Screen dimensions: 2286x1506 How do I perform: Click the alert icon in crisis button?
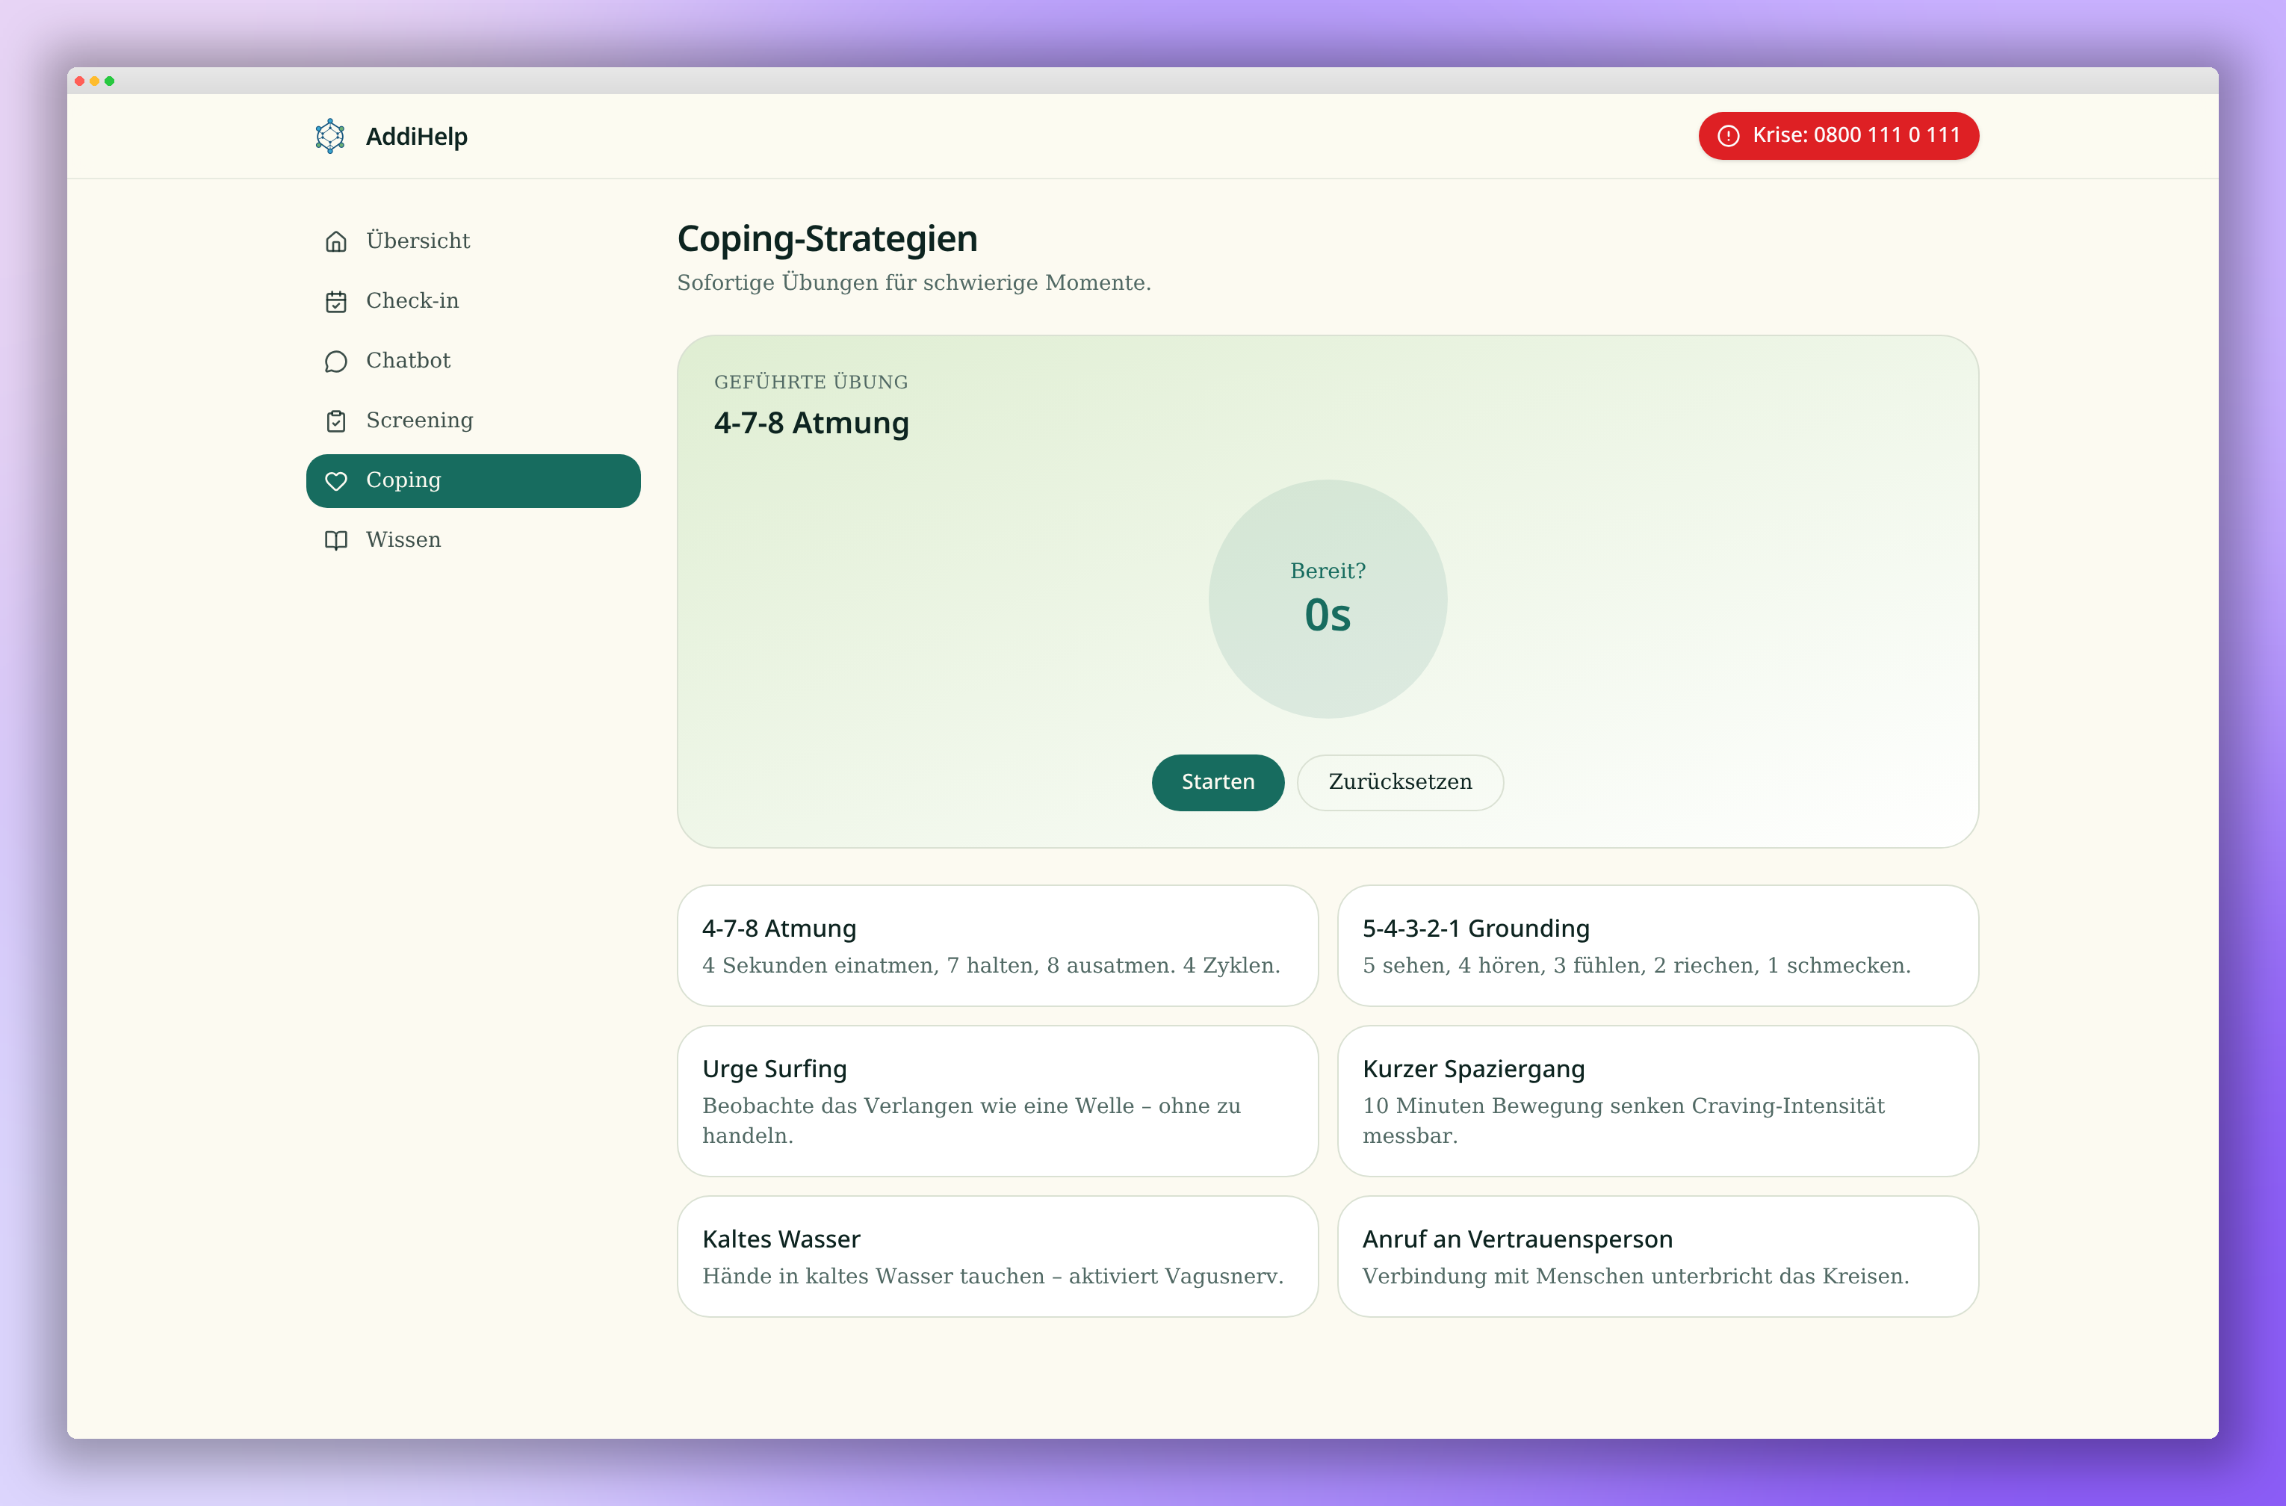(x=1728, y=137)
